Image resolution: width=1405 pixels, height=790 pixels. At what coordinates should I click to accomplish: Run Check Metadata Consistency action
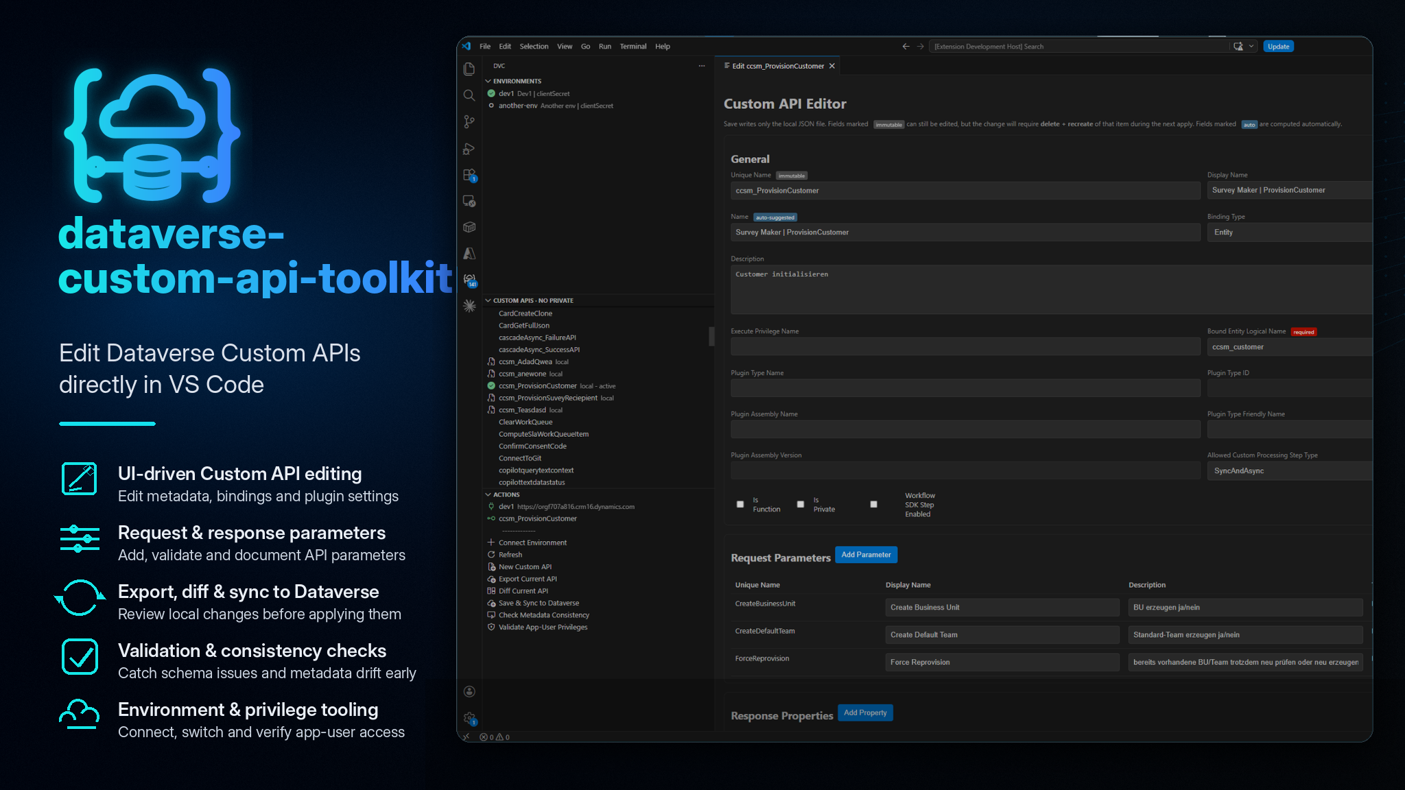[x=543, y=615]
